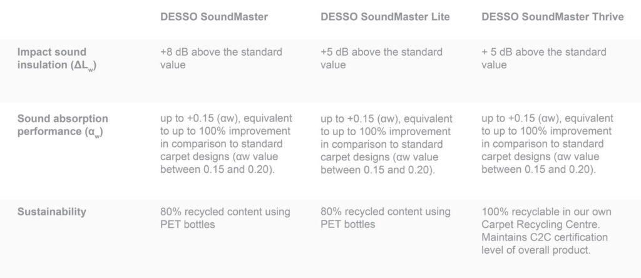641x278 pixels.
Task: Select the "Maintains C2C certification" sentence
Action: pyautogui.click(x=545, y=237)
